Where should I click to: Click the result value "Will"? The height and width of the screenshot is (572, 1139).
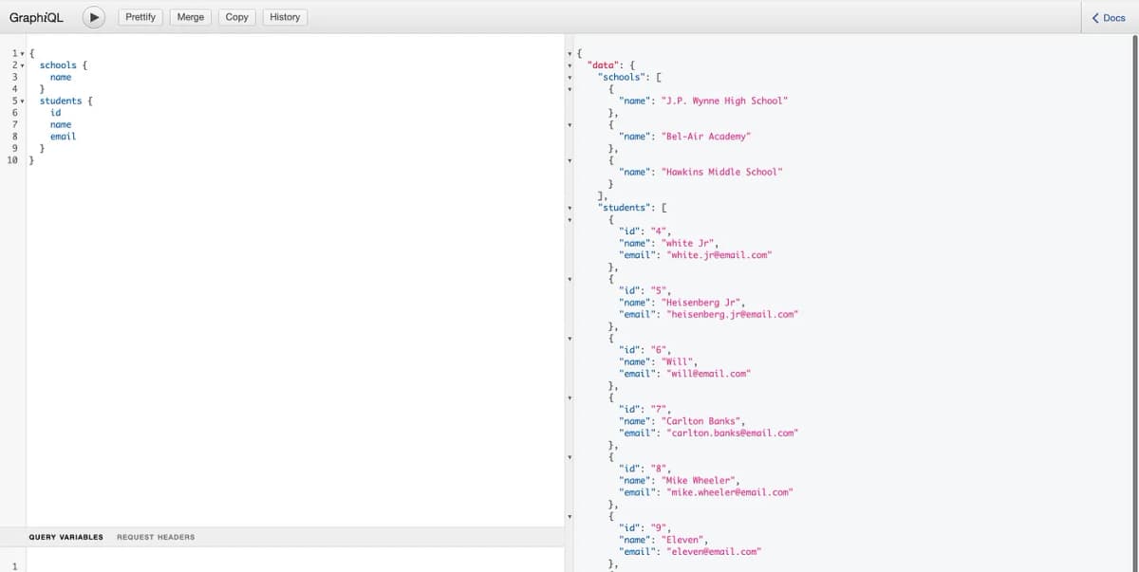680,361
